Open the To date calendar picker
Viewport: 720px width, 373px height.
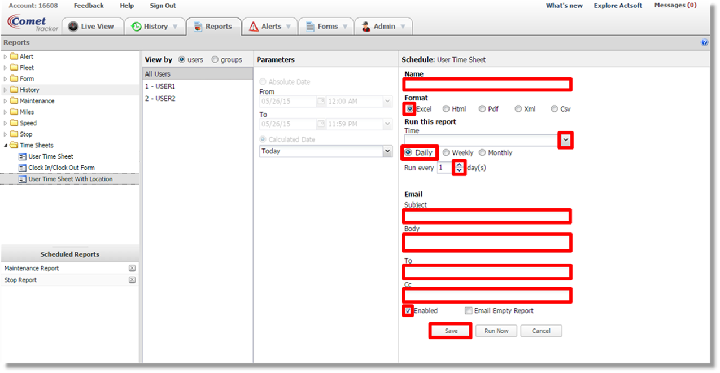pos(321,124)
